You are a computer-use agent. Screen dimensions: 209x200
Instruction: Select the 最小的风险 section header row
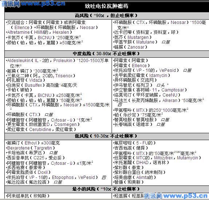[107, 189]
